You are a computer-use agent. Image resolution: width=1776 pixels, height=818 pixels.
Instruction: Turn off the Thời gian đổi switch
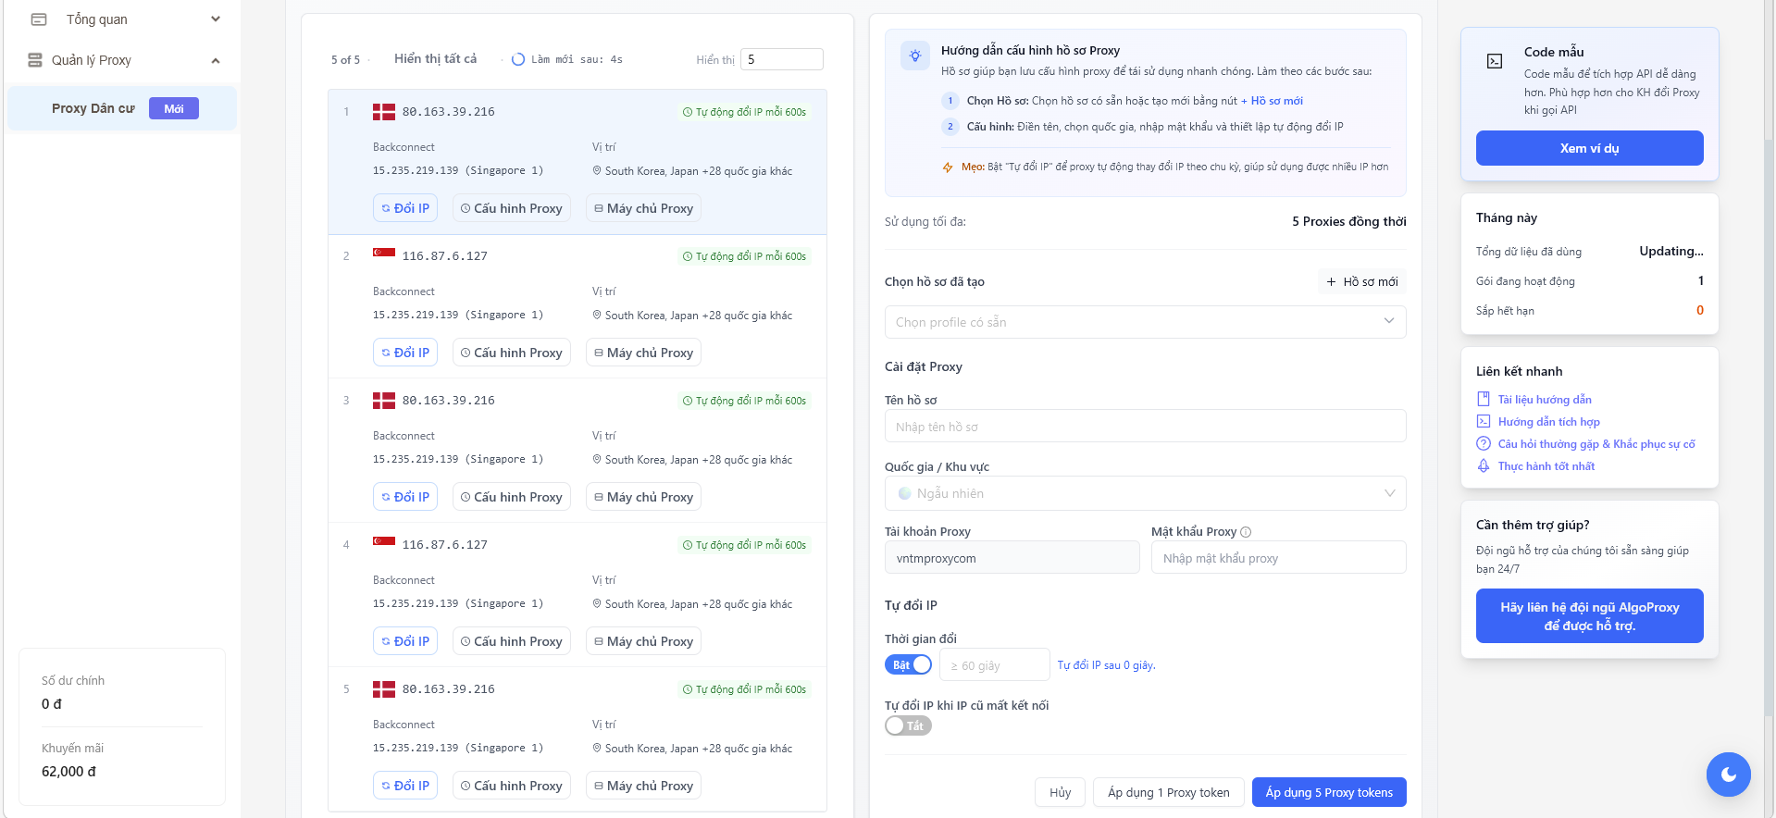point(908,665)
